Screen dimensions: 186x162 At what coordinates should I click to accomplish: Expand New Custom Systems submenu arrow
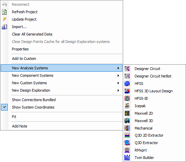(x=118, y=83)
